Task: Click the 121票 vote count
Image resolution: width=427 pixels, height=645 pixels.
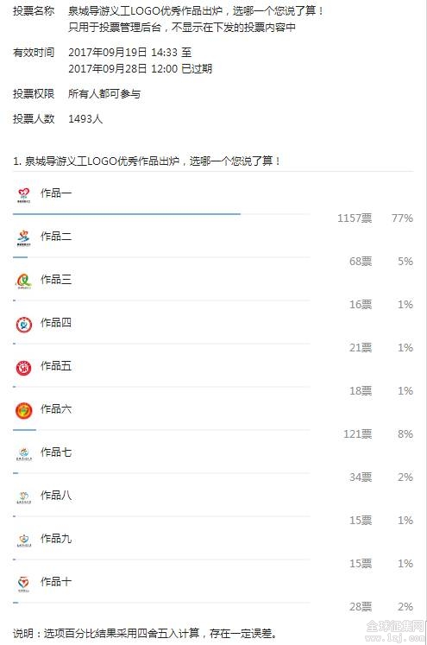Action: tap(357, 434)
